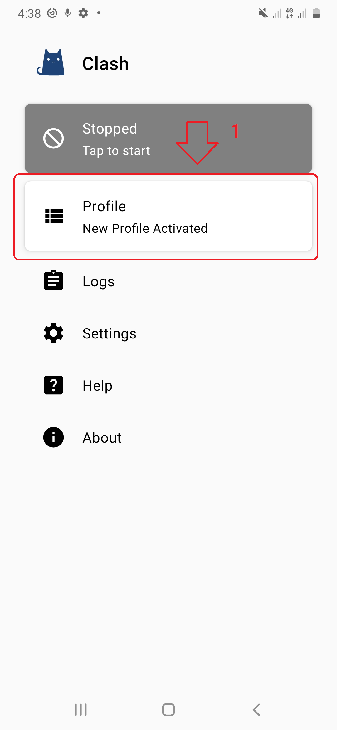Tap the Clash cat logo
This screenshot has height=730, width=337.
coord(51,62)
